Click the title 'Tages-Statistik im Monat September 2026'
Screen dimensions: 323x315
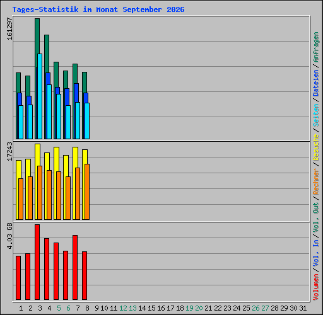click(98, 9)
